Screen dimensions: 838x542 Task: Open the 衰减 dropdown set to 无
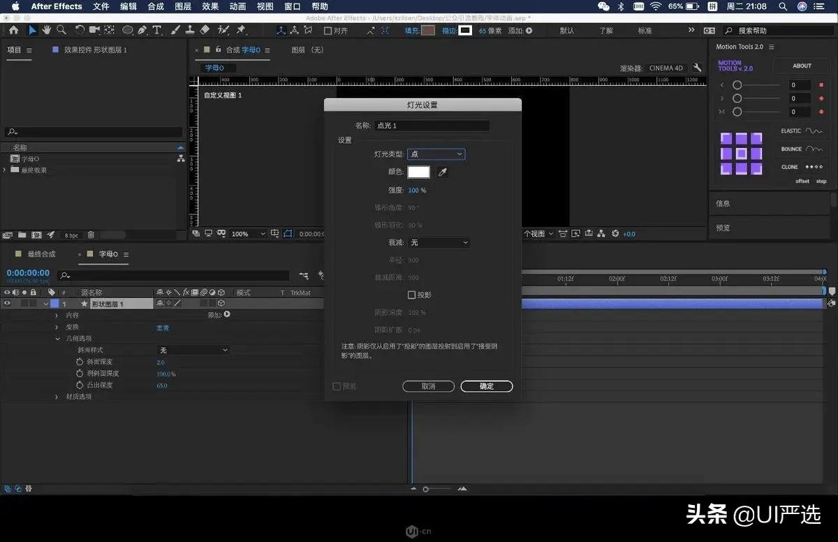439,242
